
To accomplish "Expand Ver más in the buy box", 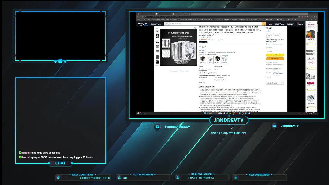I will click(269, 78).
